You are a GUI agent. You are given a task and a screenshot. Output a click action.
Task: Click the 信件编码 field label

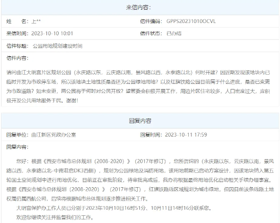(x=151, y=21)
